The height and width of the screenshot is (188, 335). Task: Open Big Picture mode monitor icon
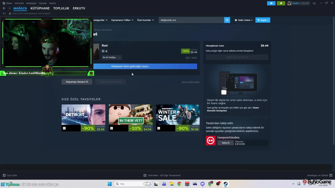[x=314, y=3]
